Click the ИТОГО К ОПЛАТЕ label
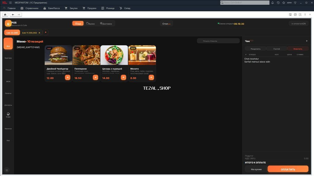This screenshot has height=176, width=314. click(255, 163)
